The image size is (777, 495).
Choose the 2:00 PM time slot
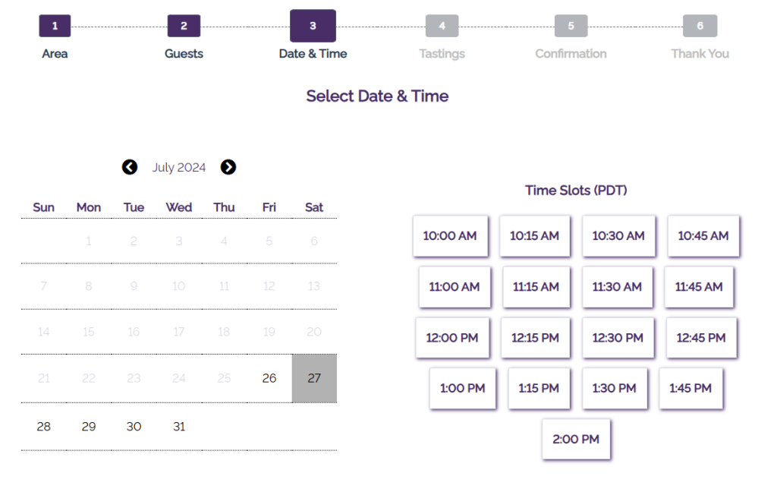point(576,440)
